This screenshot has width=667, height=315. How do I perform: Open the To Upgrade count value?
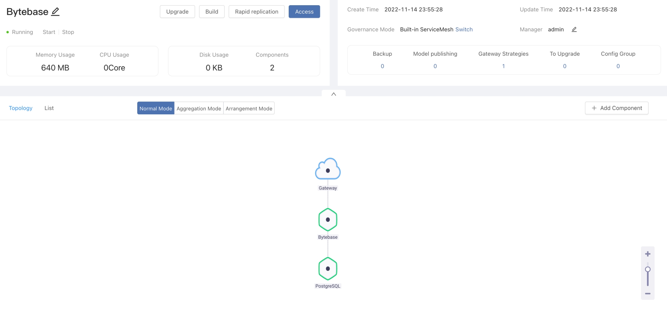565,66
